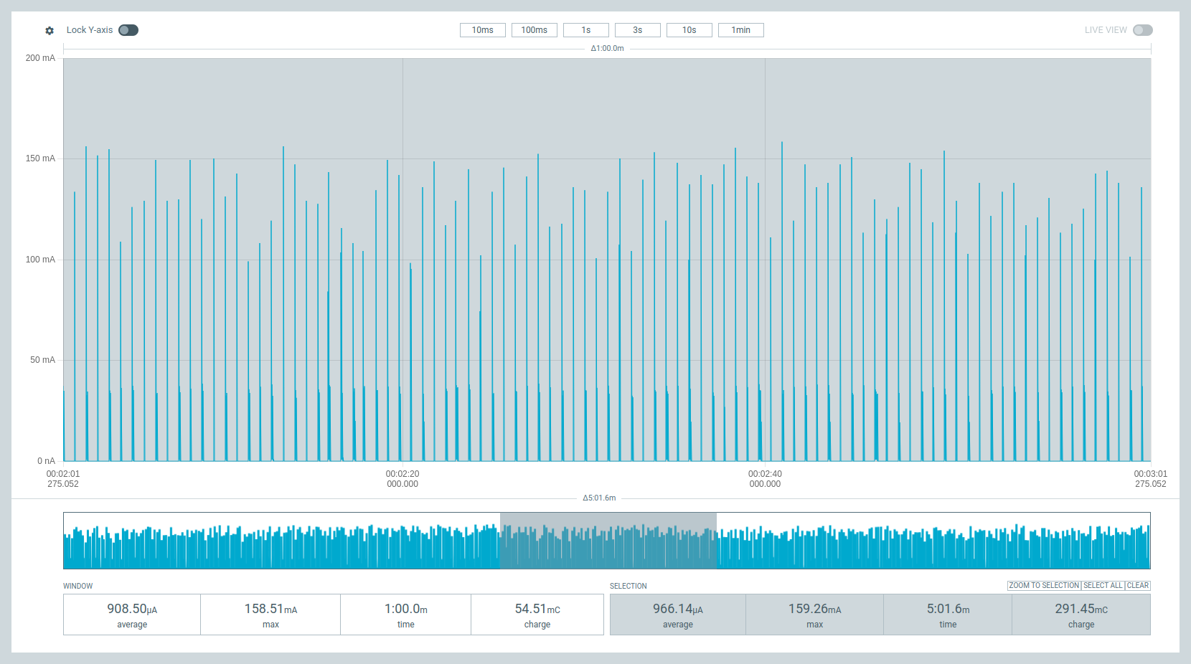Screen dimensions: 1191x664
Task: Click SELECT ALL button
Action: (x=1103, y=586)
